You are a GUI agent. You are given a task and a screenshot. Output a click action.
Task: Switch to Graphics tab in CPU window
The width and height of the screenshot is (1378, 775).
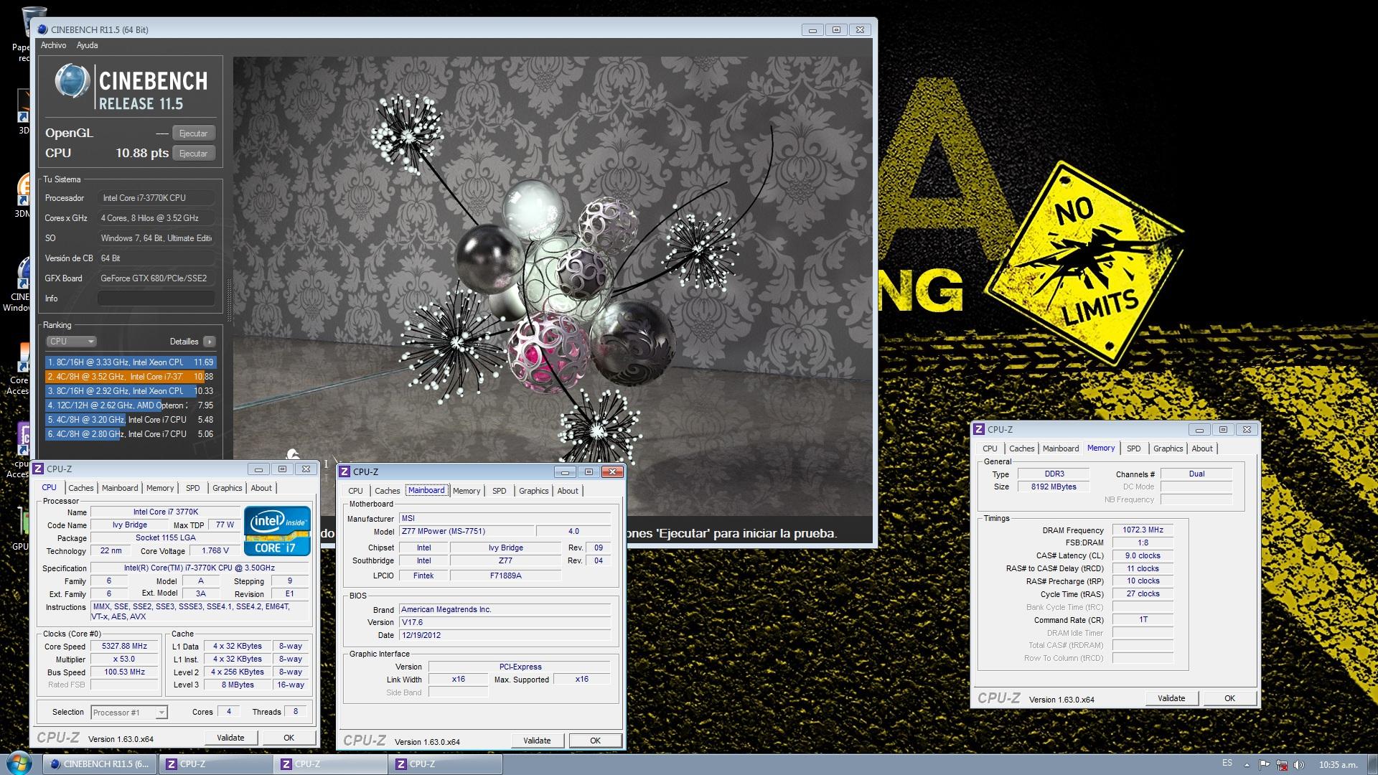tap(227, 488)
